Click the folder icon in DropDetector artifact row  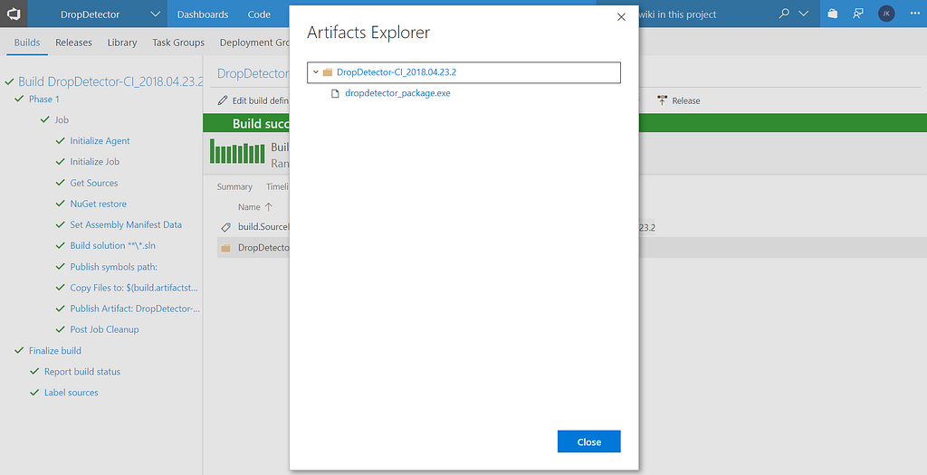(225, 248)
